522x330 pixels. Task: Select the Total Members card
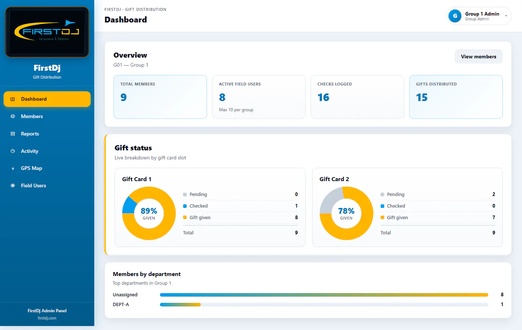click(160, 97)
